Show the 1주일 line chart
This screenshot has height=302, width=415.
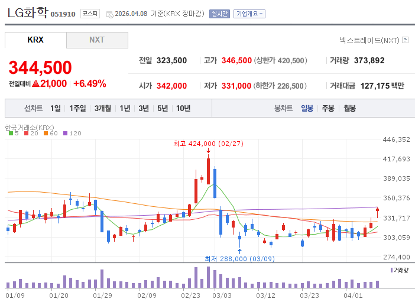pos(77,108)
